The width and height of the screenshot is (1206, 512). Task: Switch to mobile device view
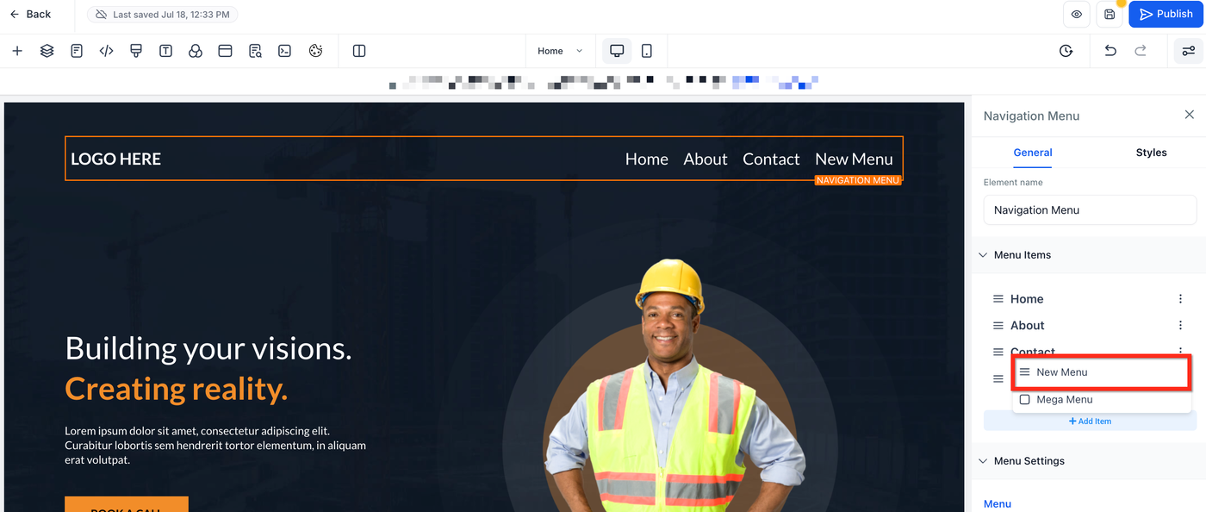[647, 51]
